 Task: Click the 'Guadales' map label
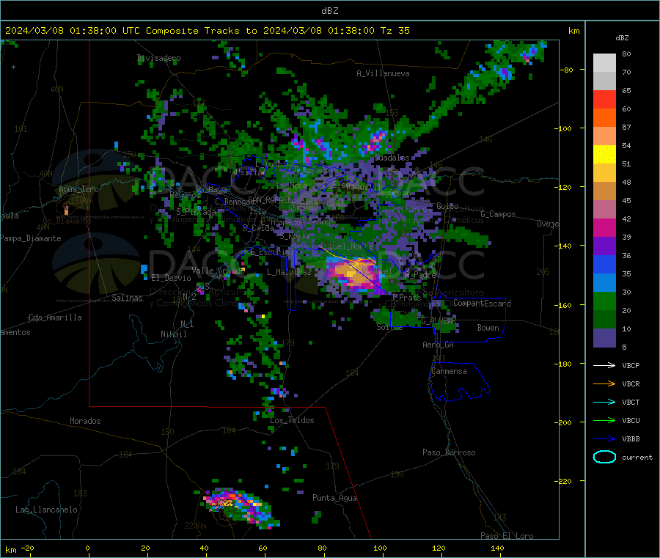(392, 158)
